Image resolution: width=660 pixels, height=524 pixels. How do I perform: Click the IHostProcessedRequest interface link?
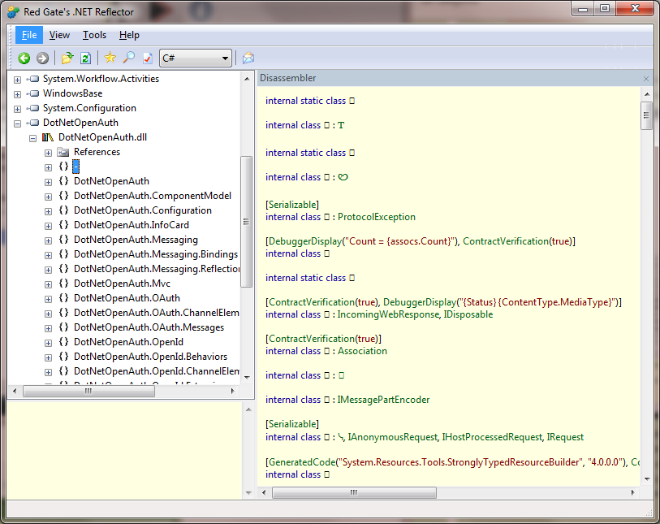pyautogui.click(x=492, y=437)
